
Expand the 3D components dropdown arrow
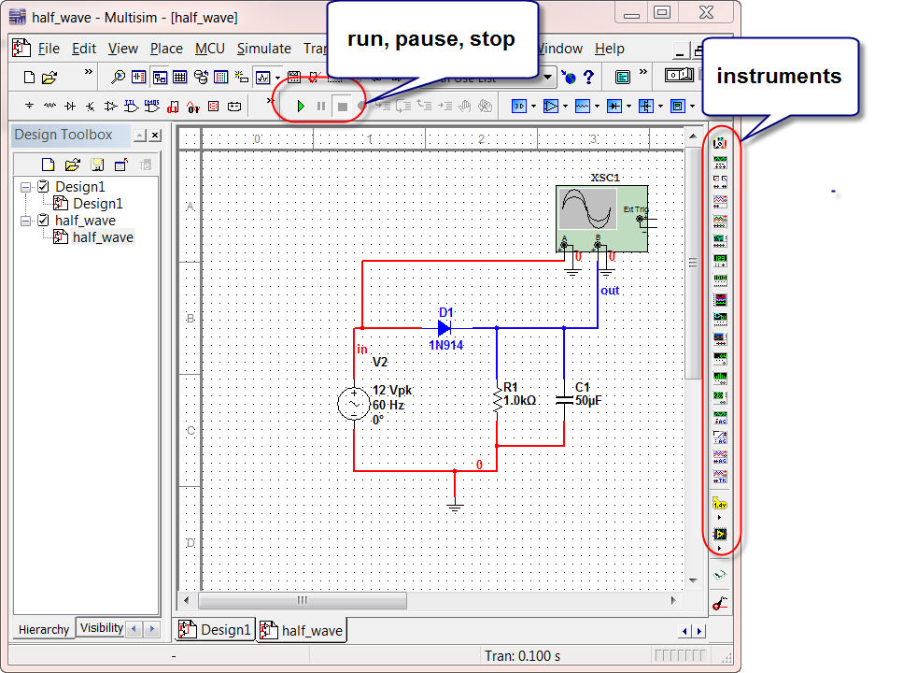click(x=533, y=106)
